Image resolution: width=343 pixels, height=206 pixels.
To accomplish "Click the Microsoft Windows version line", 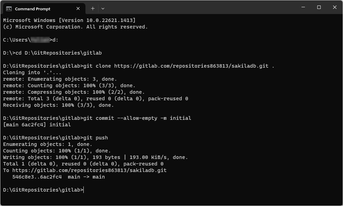I will pos(69,20).
